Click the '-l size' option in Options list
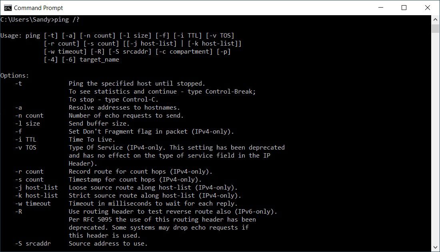 click(28, 124)
